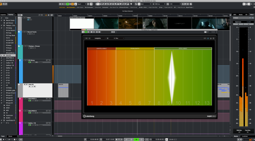Click the Find Tracks magnifier icon

(x=51, y=15)
